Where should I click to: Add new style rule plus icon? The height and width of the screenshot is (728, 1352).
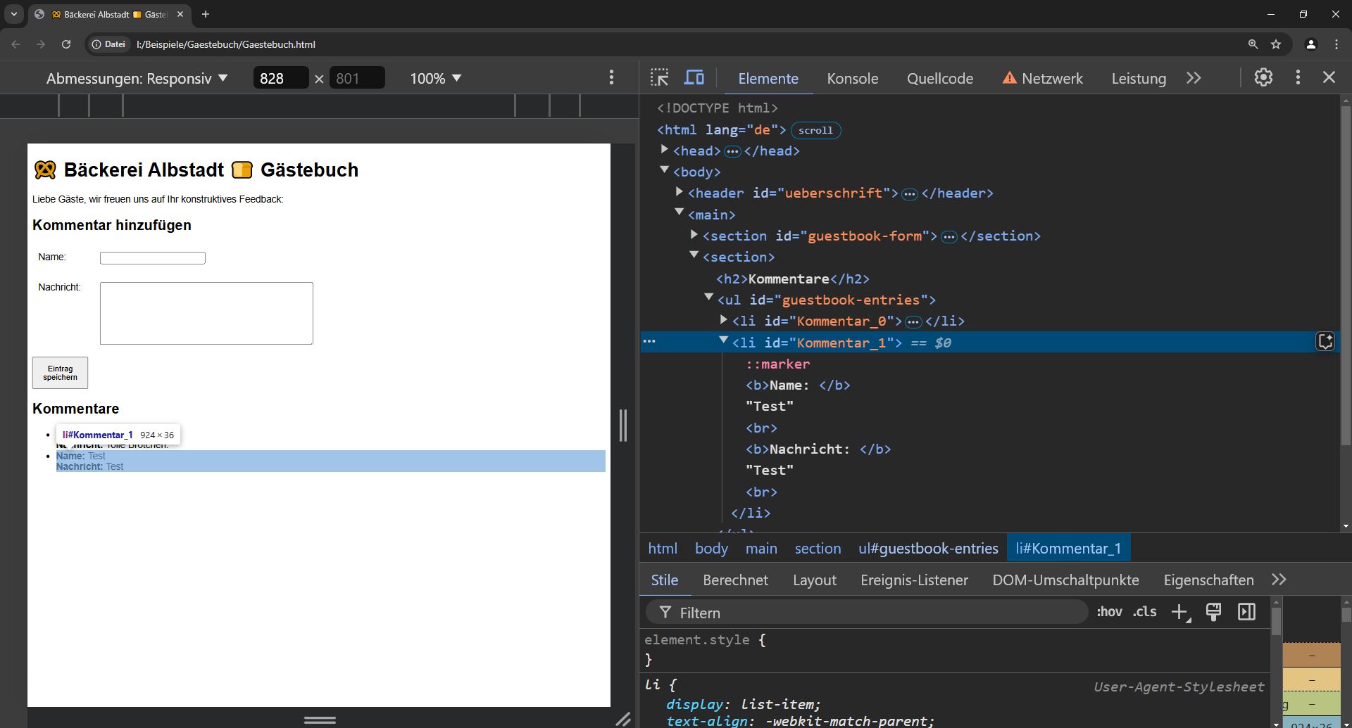pos(1181,612)
